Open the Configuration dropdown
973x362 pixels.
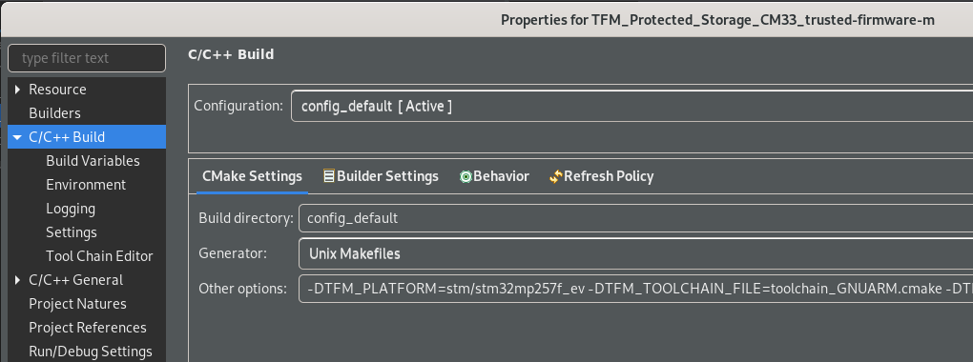pos(631,106)
